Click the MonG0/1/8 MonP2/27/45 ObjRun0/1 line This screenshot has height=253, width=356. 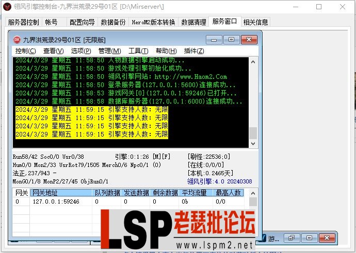(60, 181)
